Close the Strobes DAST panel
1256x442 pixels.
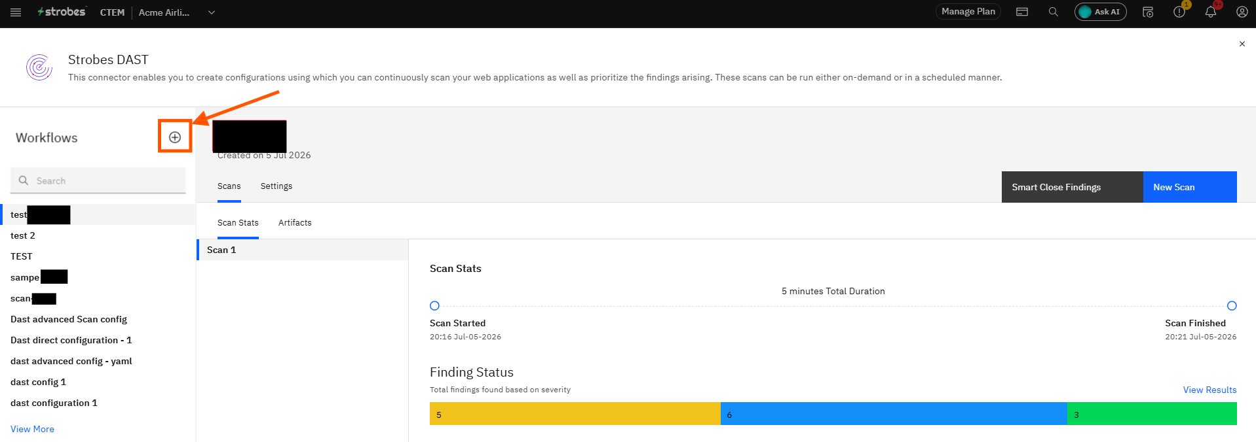[1242, 44]
